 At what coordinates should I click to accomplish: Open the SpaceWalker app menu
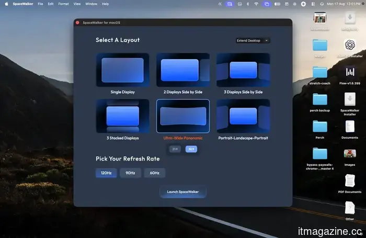point(23,4)
